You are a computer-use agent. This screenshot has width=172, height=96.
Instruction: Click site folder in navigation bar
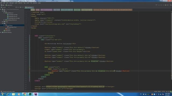(3, 5)
